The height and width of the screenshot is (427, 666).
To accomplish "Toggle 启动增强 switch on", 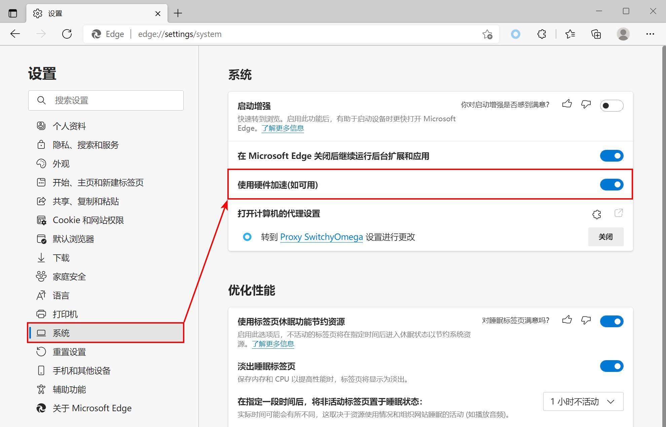I will pos(612,106).
